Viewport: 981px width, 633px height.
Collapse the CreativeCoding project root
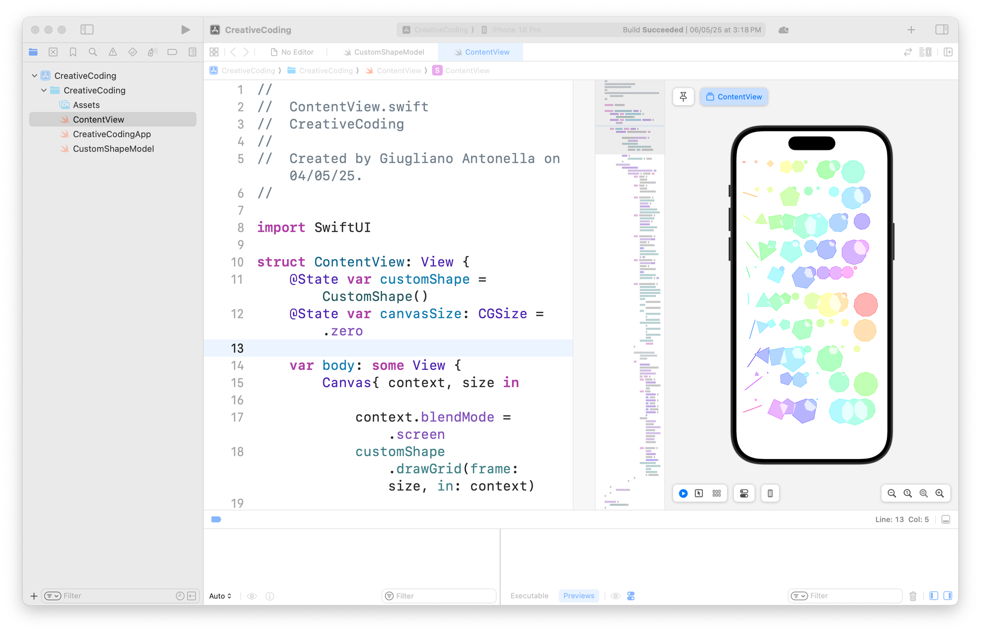34,76
